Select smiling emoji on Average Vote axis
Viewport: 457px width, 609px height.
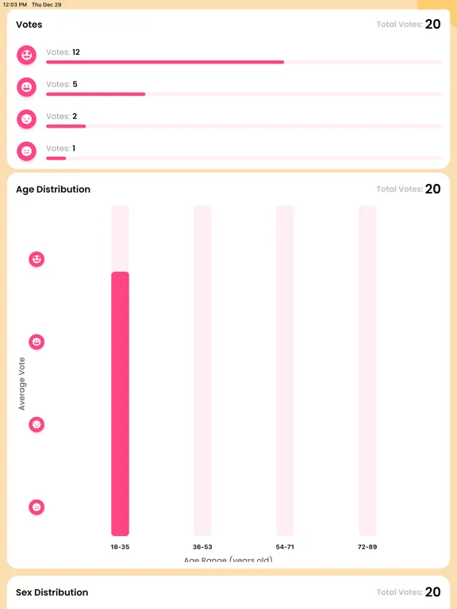[x=36, y=342]
